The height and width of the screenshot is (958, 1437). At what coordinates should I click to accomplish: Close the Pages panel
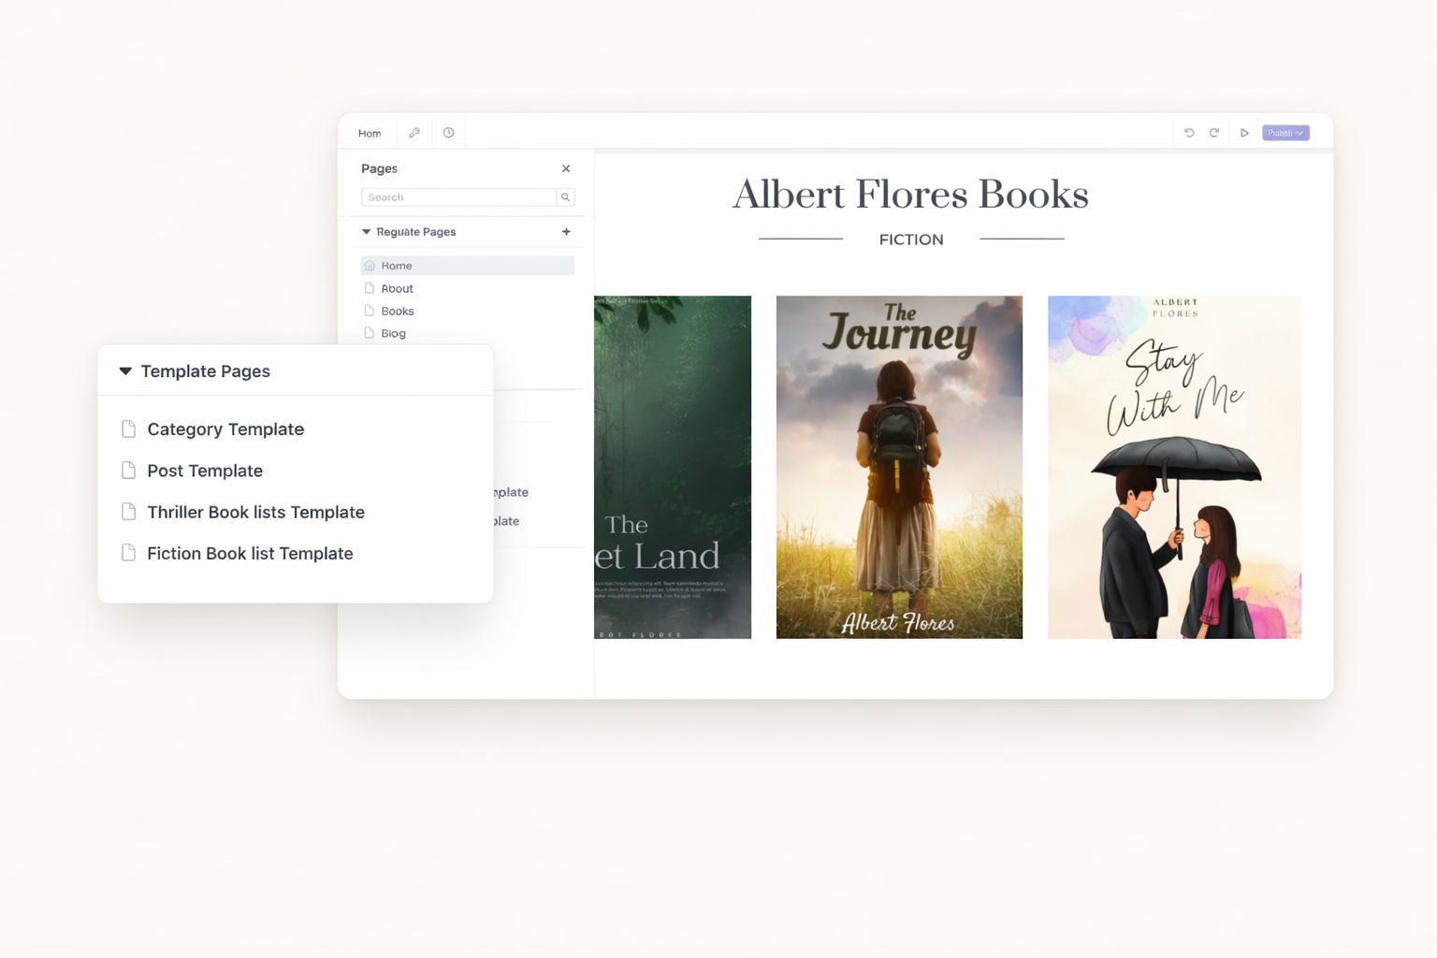566,168
